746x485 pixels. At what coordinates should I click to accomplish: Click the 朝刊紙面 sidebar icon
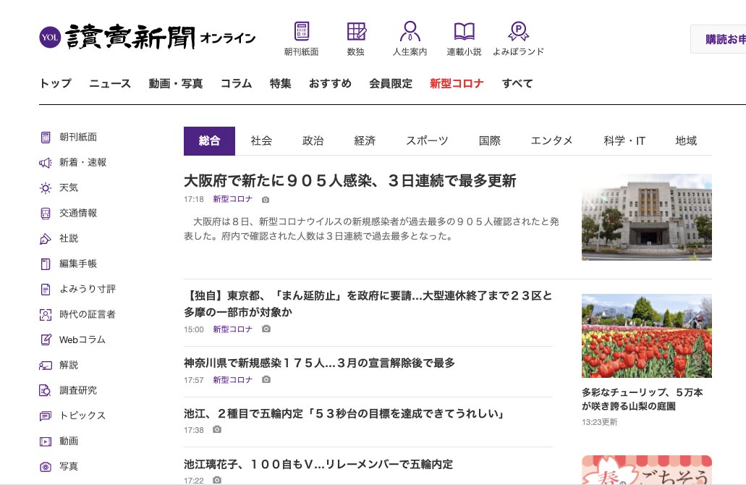pos(46,138)
